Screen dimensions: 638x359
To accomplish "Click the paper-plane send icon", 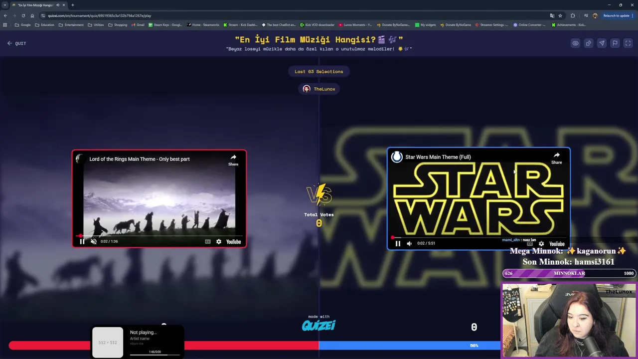I will point(602,43).
